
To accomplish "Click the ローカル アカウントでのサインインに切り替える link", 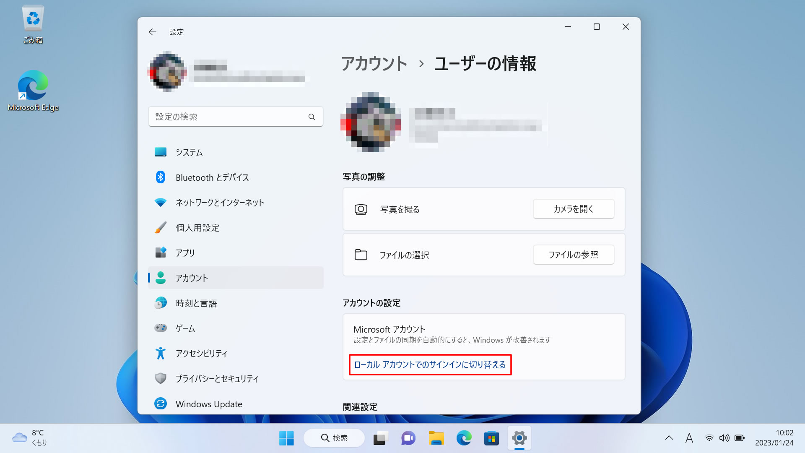I will 430,364.
